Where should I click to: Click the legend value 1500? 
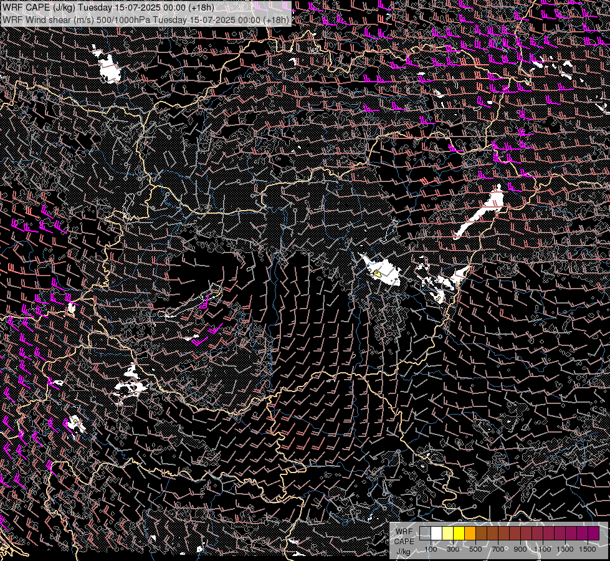coord(588,549)
